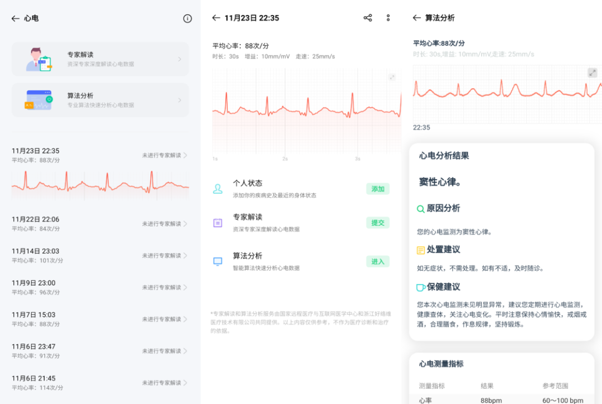Open the 11月14日 23:03 record chevron
This screenshot has width=602, height=404.
pos(186,256)
